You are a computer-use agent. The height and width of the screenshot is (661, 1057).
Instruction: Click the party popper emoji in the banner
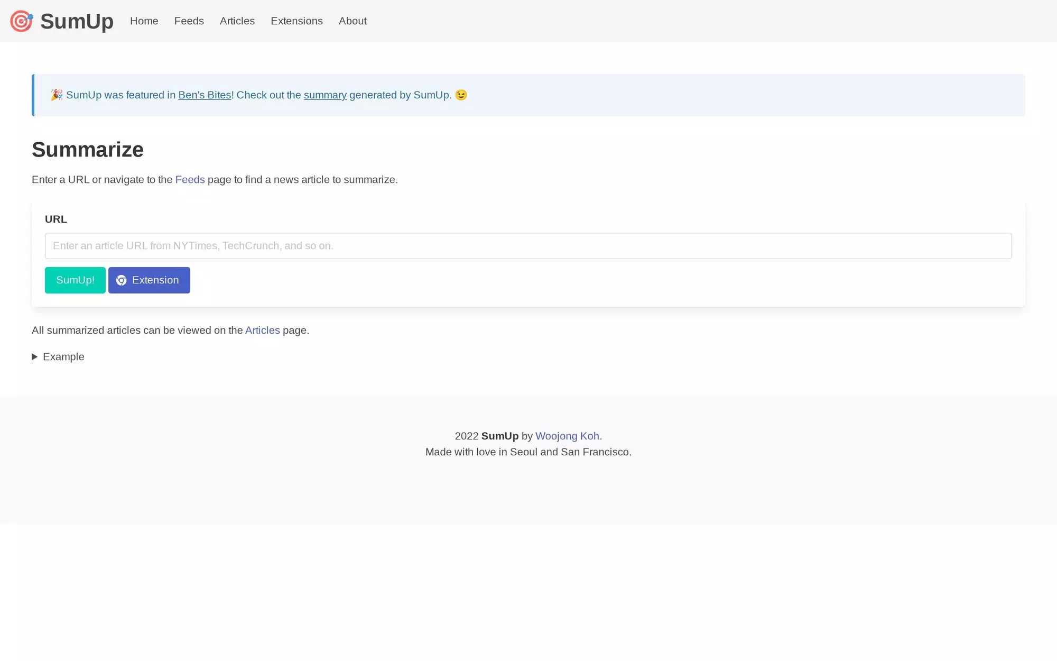(x=57, y=95)
